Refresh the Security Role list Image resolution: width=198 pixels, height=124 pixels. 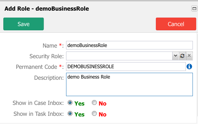182,56
